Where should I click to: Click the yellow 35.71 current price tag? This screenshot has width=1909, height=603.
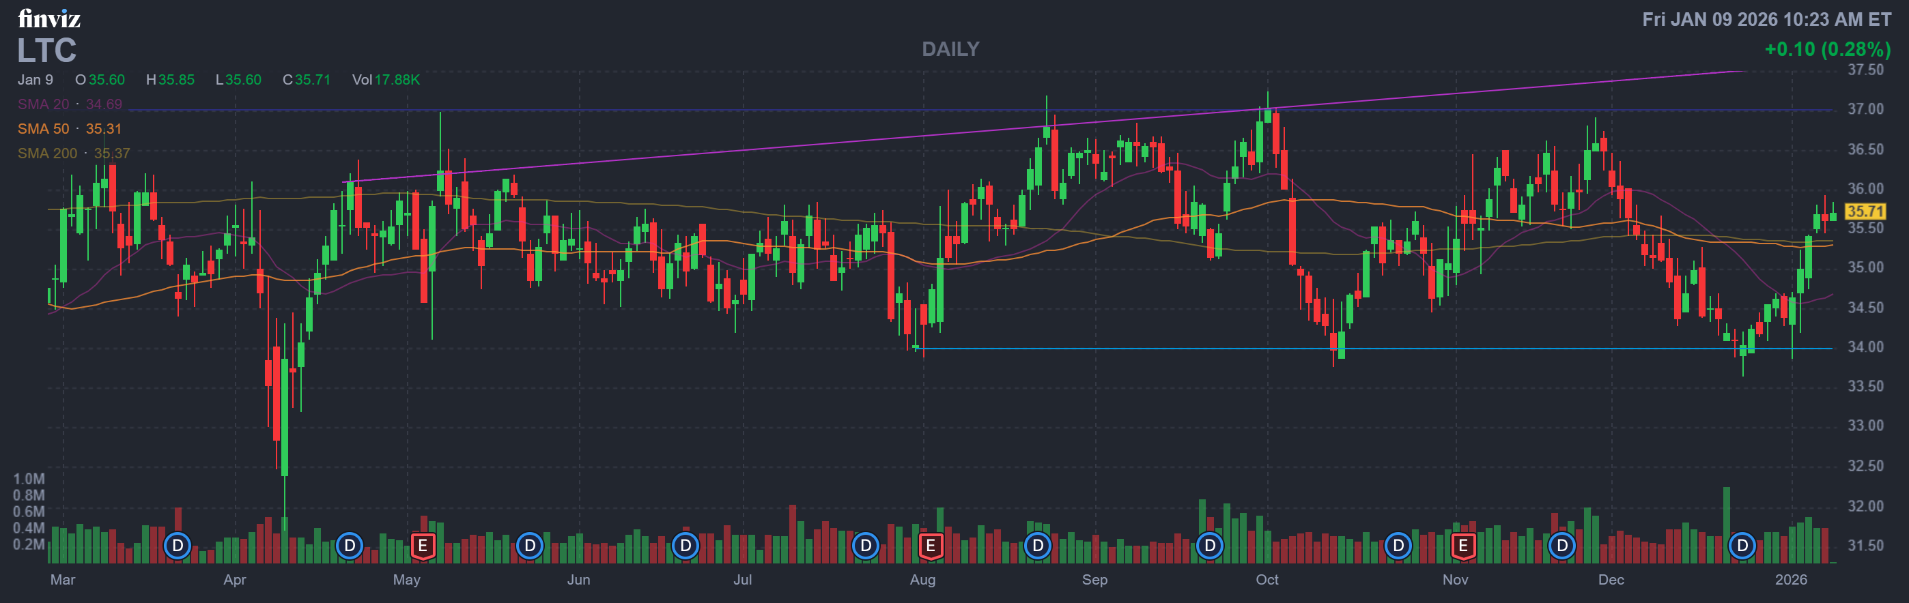(1865, 212)
